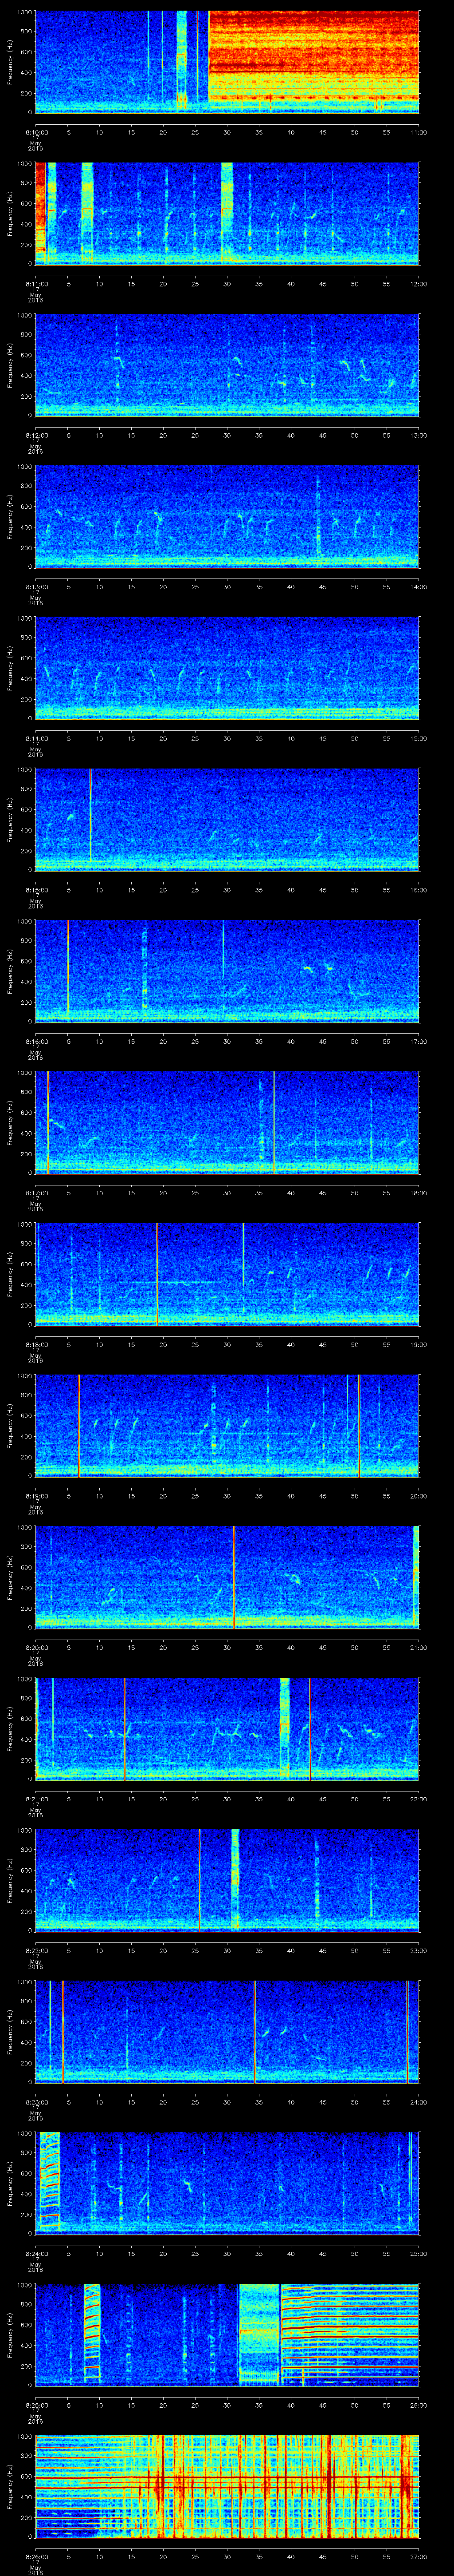Click the spectrogram panel starting at 8:17:00
Viewport: 454px width, 2576px height.
click(227, 1123)
